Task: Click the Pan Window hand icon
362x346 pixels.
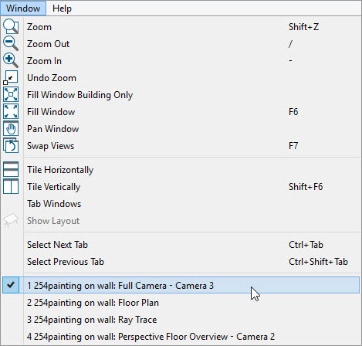Action: coord(11,128)
